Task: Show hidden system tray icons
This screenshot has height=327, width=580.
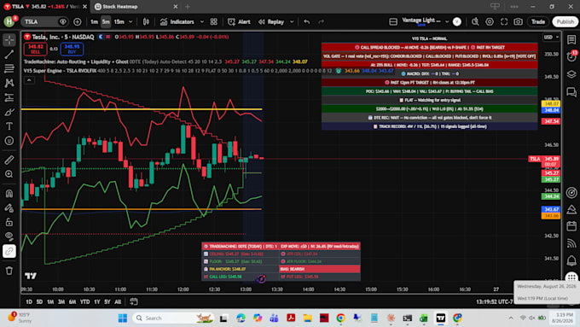Action: 510,318
